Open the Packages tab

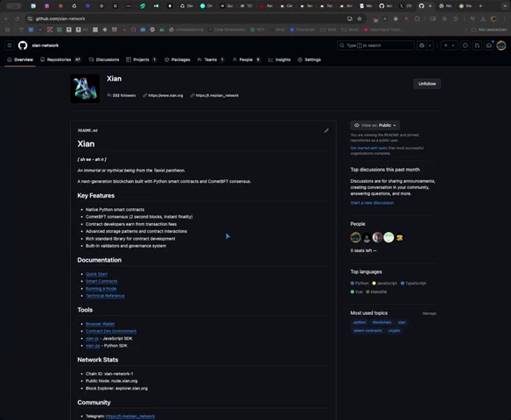[178, 59]
